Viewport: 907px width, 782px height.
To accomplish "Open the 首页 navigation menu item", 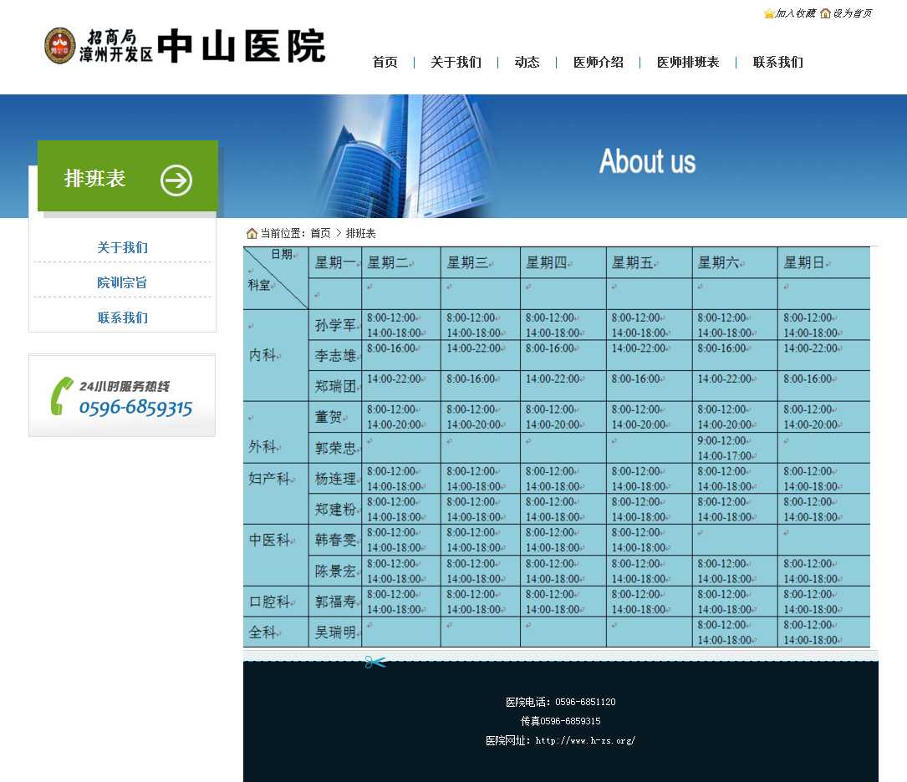I will pos(385,63).
